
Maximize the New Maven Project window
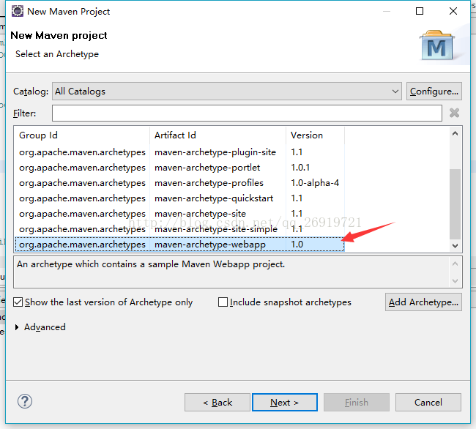[x=420, y=11]
